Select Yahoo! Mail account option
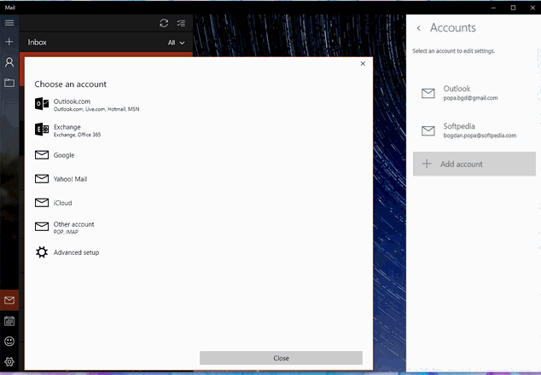 61,179
